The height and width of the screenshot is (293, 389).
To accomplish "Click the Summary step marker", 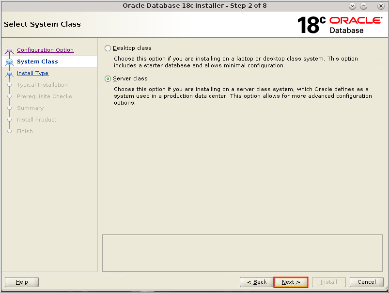I will pos(10,108).
